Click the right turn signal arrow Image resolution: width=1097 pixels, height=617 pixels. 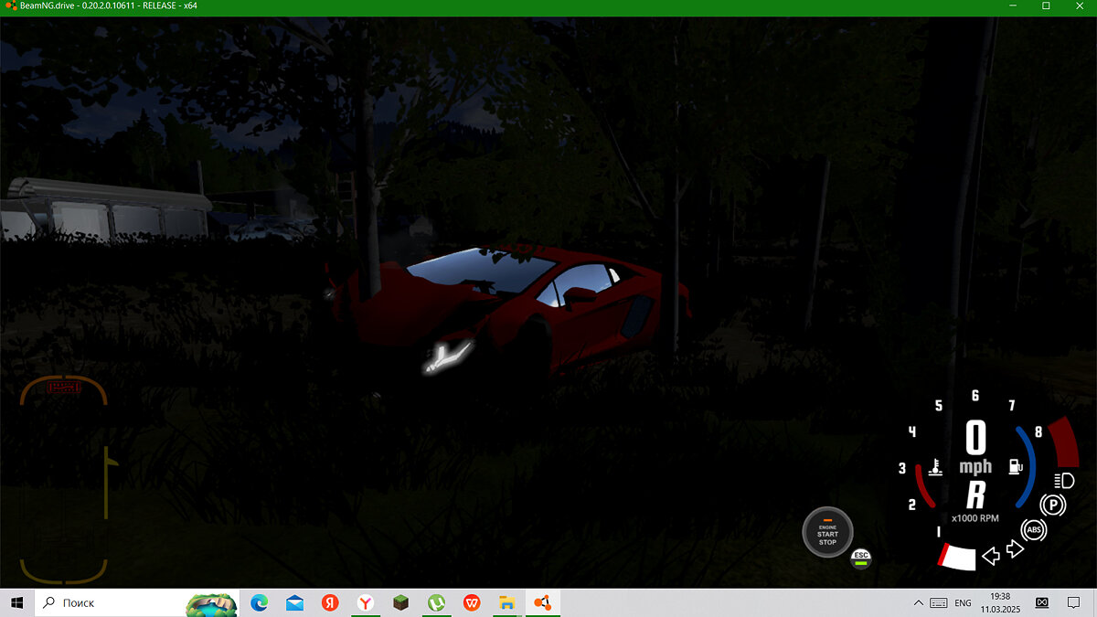pos(1014,548)
